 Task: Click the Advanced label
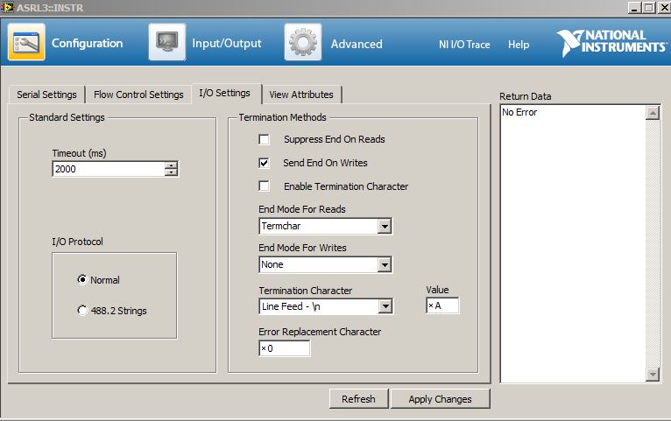click(357, 44)
